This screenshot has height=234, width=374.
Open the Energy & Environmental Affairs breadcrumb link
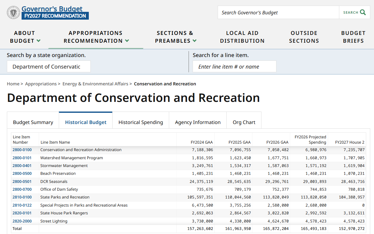(x=95, y=84)
